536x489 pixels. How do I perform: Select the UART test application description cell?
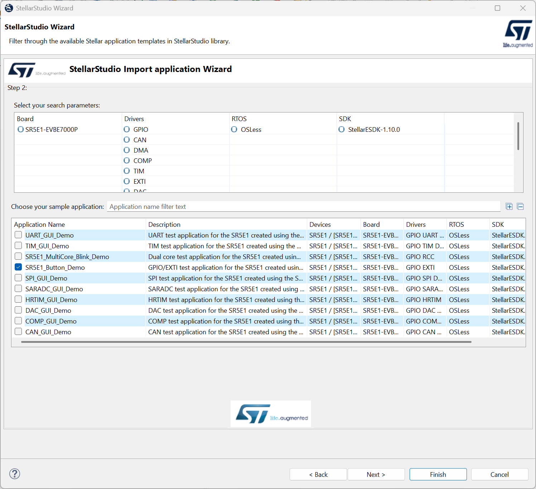(226, 235)
